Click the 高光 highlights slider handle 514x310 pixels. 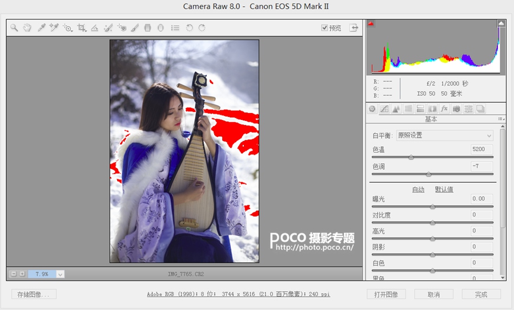click(x=433, y=239)
